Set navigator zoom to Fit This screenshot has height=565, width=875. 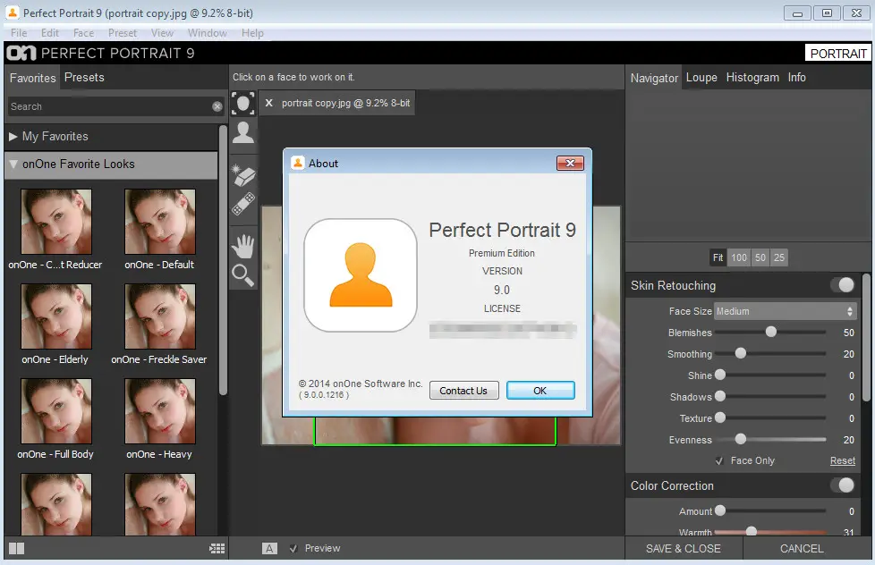click(718, 257)
